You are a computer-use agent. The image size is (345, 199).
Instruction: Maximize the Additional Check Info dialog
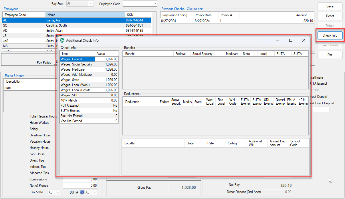pos(291,41)
